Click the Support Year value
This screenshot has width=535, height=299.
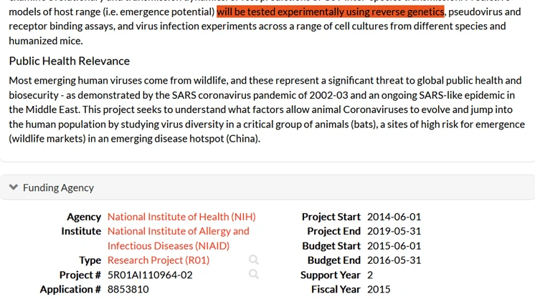click(x=371, y=275)
